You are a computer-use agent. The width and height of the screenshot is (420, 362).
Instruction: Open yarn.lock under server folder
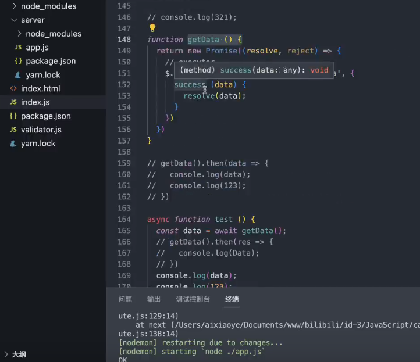tap(43, 75)
